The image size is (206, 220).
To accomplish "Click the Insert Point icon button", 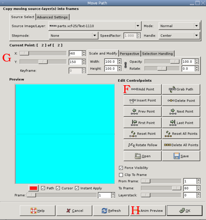I will pyautogui.click(x=143, y=100).
